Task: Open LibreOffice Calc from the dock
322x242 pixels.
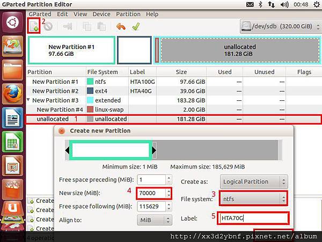Action: point(12,142)
